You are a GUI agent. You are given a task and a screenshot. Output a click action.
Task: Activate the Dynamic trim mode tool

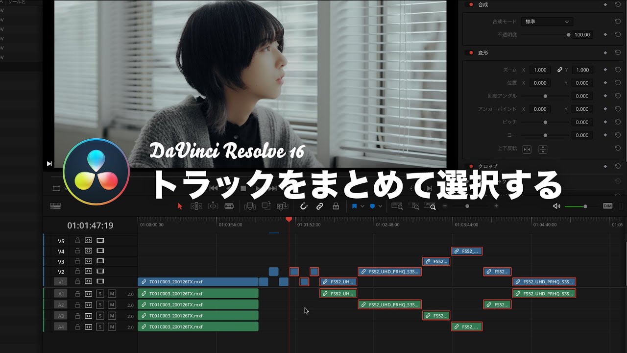(x=213, y=206)
